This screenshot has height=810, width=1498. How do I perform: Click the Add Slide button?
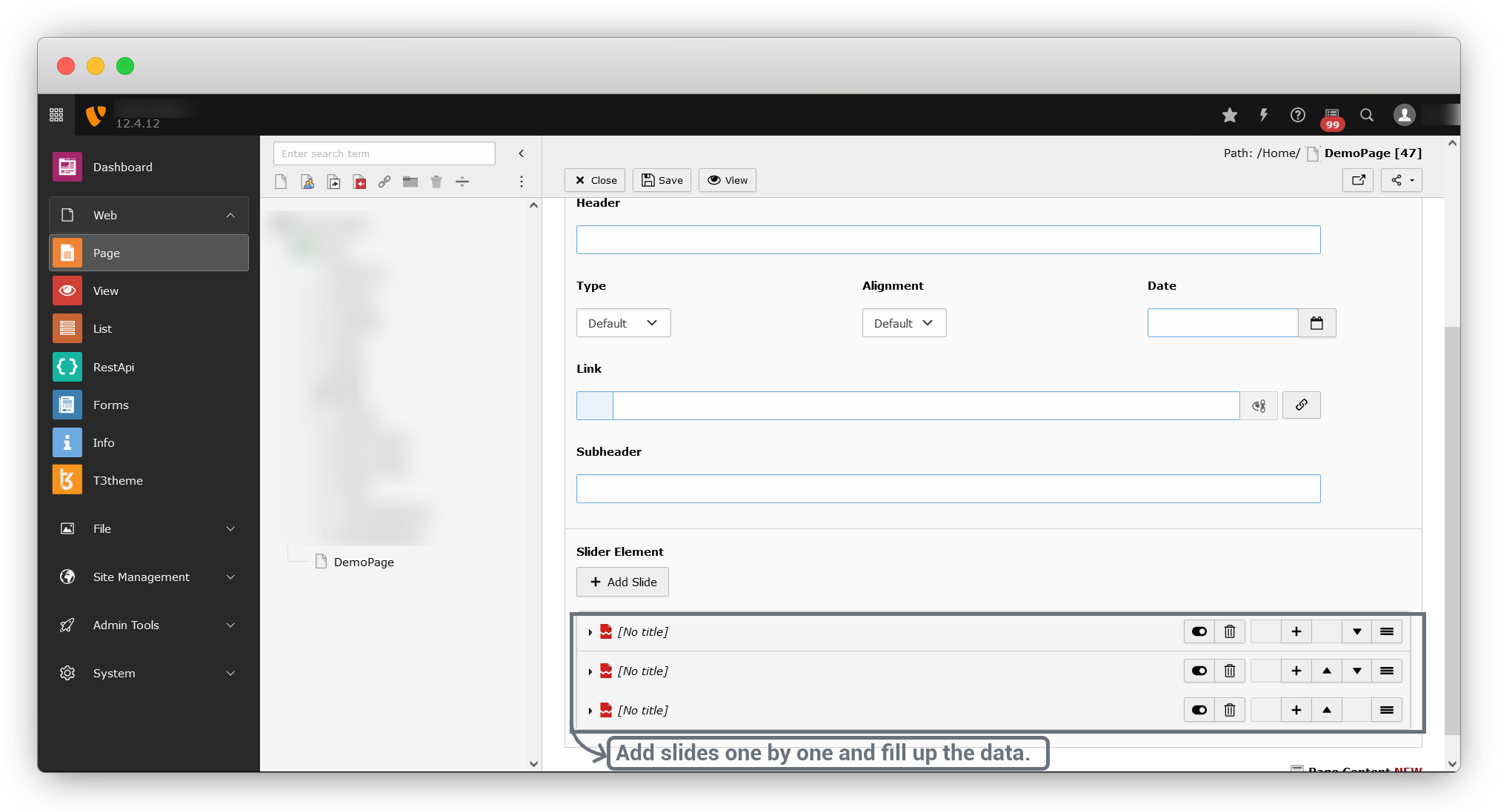(x=622, y=582)
